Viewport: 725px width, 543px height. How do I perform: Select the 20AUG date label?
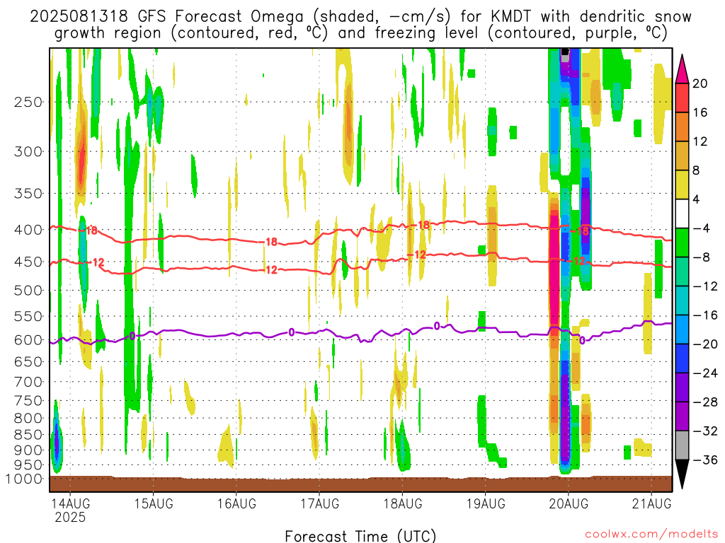click(x=569, y=503)
